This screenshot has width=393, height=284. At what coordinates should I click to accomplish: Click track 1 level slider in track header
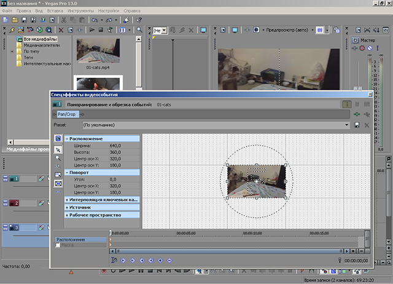tap(31, 186)
